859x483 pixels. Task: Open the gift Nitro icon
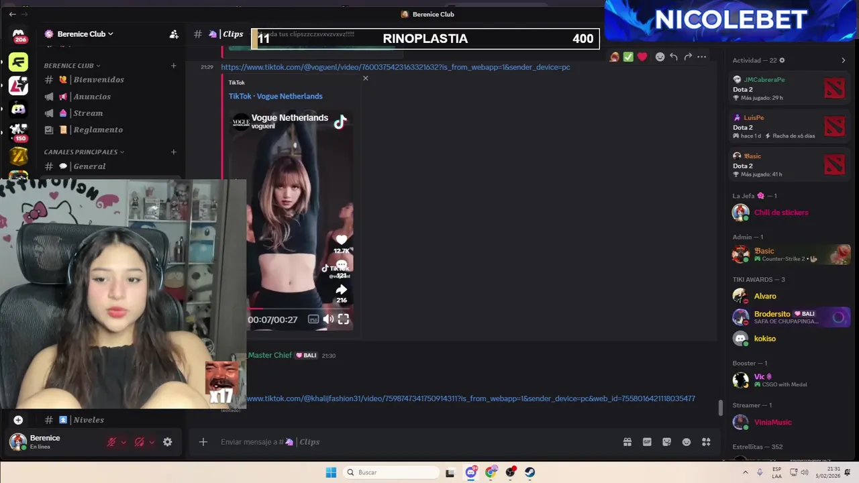(627, 442)
